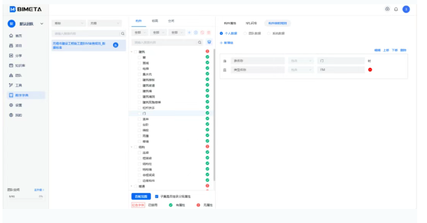Click the blue 匹配范围 button
Image resolution: width=427 pixels, height=223 pixels.
coord(141,196)
